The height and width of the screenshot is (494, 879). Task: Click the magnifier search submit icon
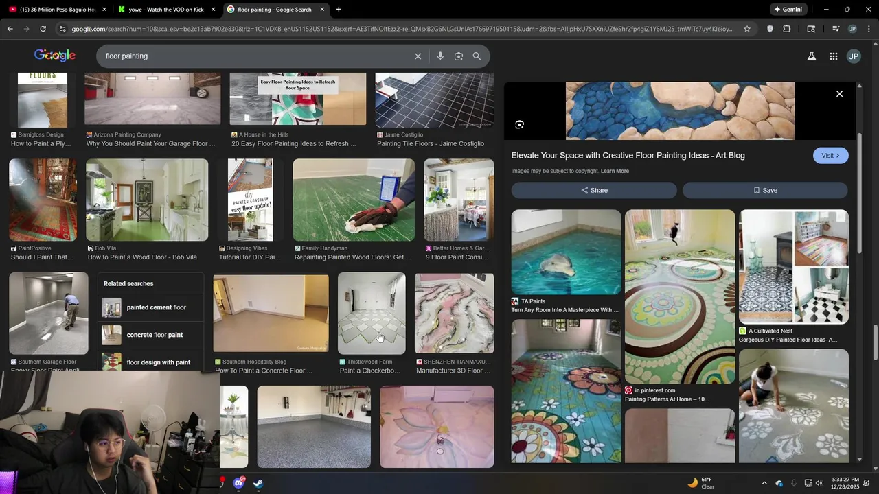click(x=477, y=56)
